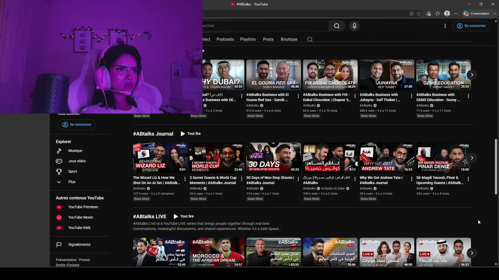Open Copilot Conversation button
The height and width of the screenshot is (280, 499).
476,14
